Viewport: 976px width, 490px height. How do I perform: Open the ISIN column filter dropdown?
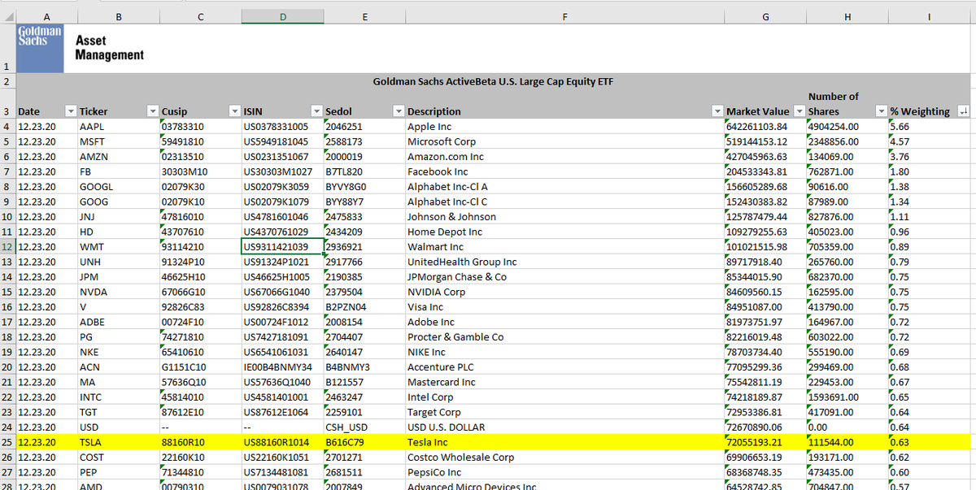click(x=316, y=111)
